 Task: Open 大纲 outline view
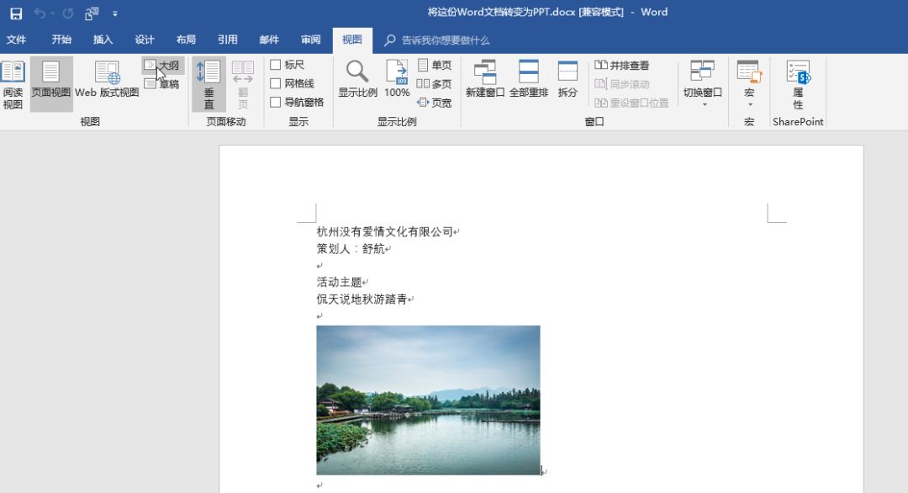165,66
